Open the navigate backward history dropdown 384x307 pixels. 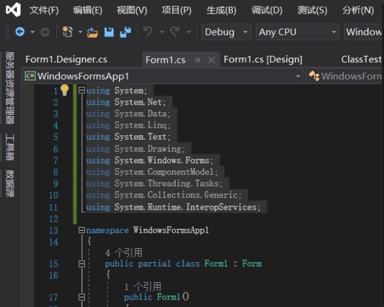coord(32,32)
